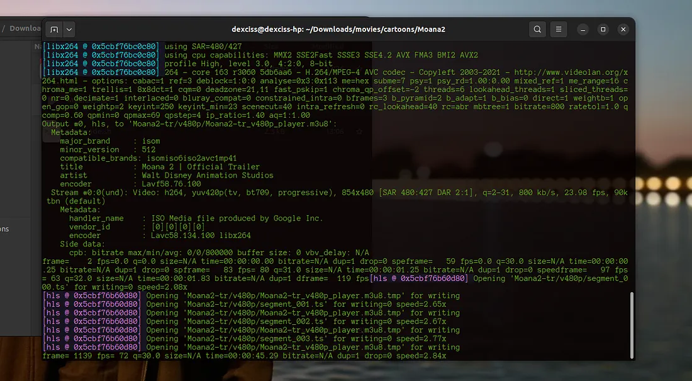Select the Downloads breadcrumb in the Files window

(x=25, y=28)
